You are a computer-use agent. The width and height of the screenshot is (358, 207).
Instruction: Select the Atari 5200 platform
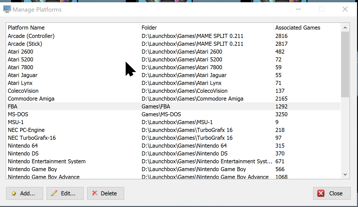(173, 59)
